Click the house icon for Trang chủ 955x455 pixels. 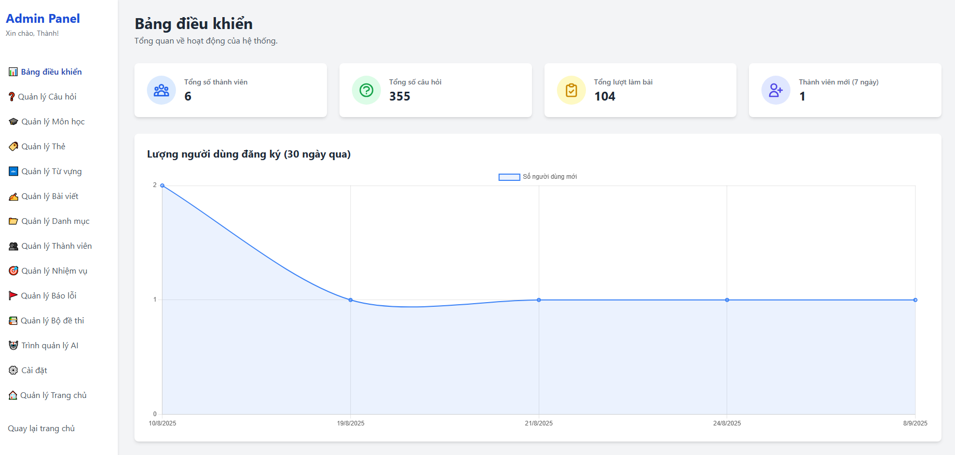click(13, 395)
